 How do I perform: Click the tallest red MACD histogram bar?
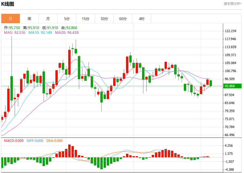69,151
